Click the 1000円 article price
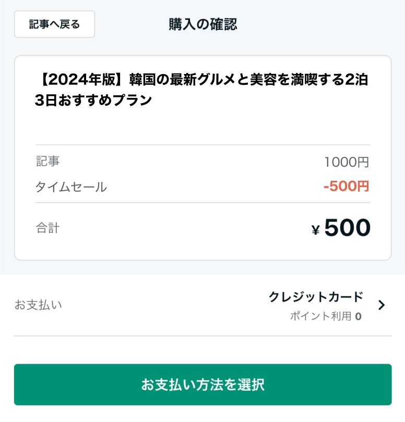 (346, 163)
